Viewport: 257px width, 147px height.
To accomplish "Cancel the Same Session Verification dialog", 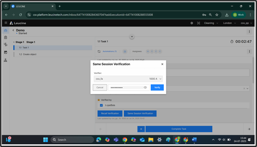I will coord(100,88).
